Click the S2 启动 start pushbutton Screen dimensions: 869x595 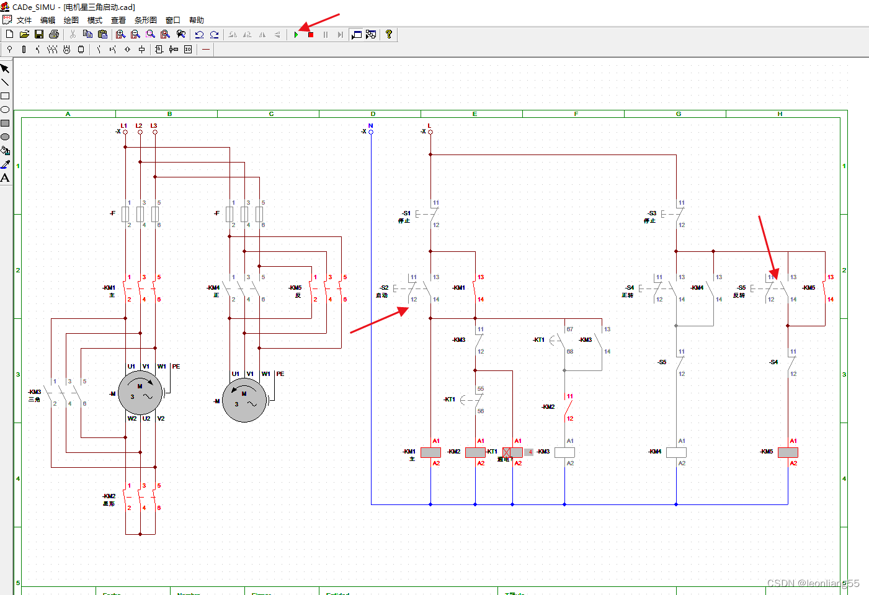[x=412, y=289]
